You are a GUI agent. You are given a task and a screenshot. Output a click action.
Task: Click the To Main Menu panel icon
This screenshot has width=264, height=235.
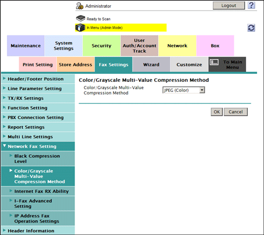(x=214, y=62)
